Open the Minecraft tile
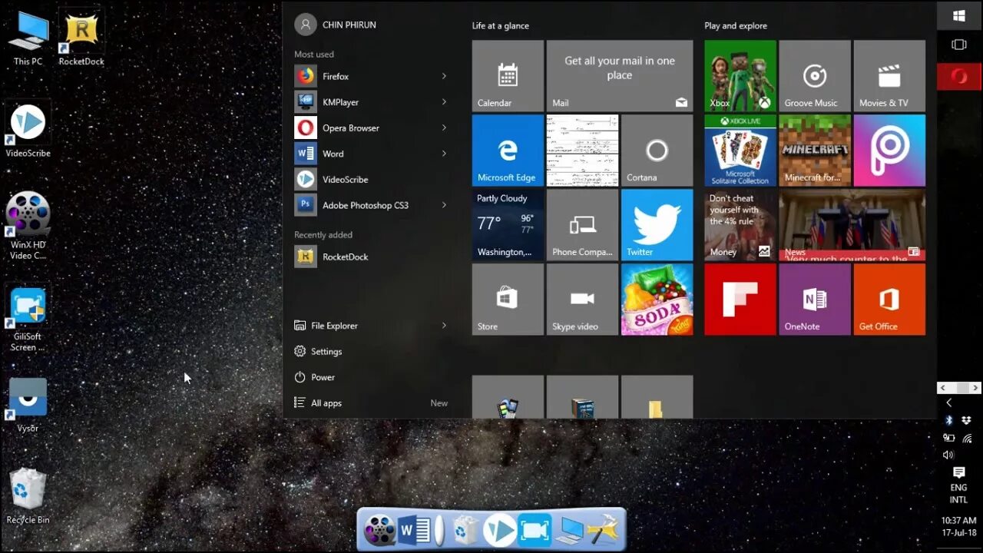This screenshot has width=983, height=553. click(x=815, y=151)
